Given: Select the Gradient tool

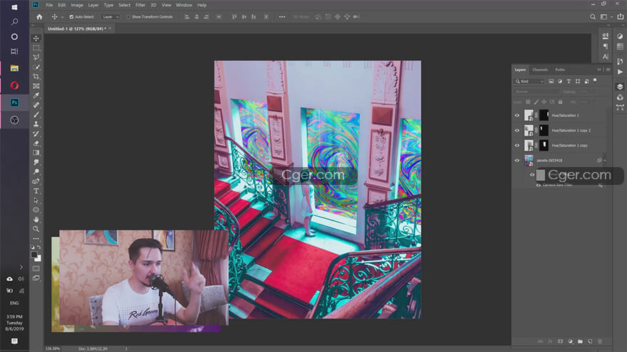Looking at the screenshot, I should (x=36, y=152).
